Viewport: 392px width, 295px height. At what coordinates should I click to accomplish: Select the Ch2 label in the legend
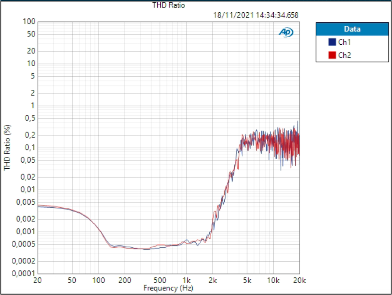[x=344, y=55]
